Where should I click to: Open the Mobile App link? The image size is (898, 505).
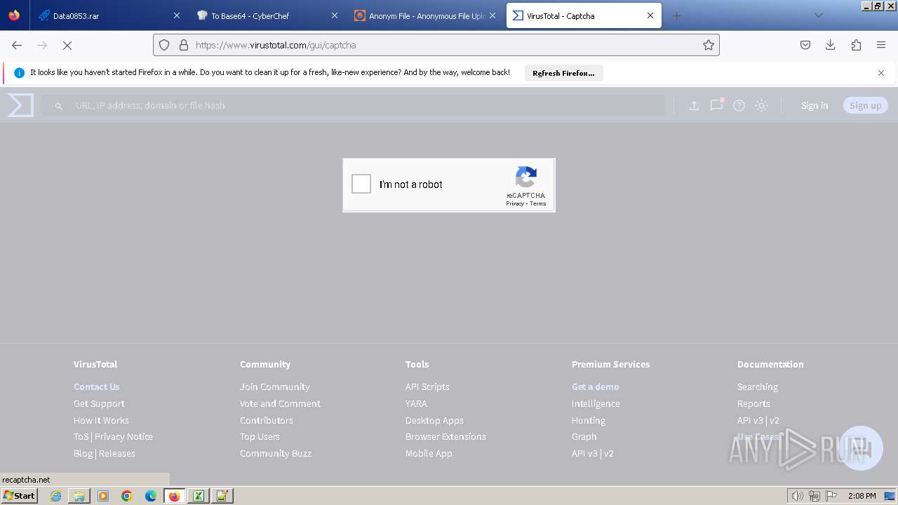(429, 453)
